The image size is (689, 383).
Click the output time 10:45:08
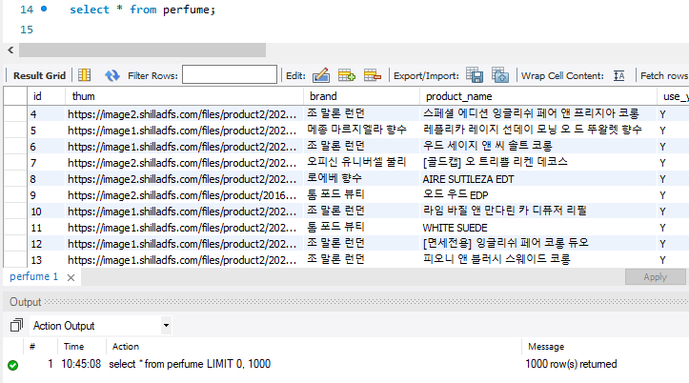[81, 364]
